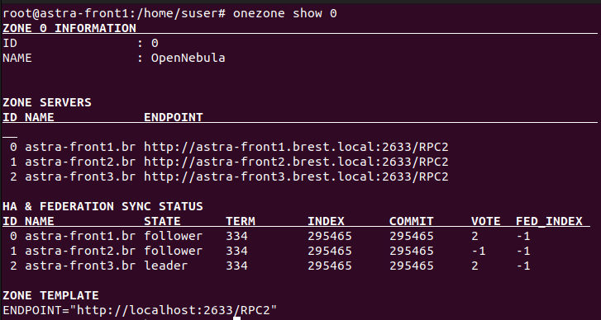601x320 pixels.
Task: Click the INDEX column header
Action: (x=326, y=221)
